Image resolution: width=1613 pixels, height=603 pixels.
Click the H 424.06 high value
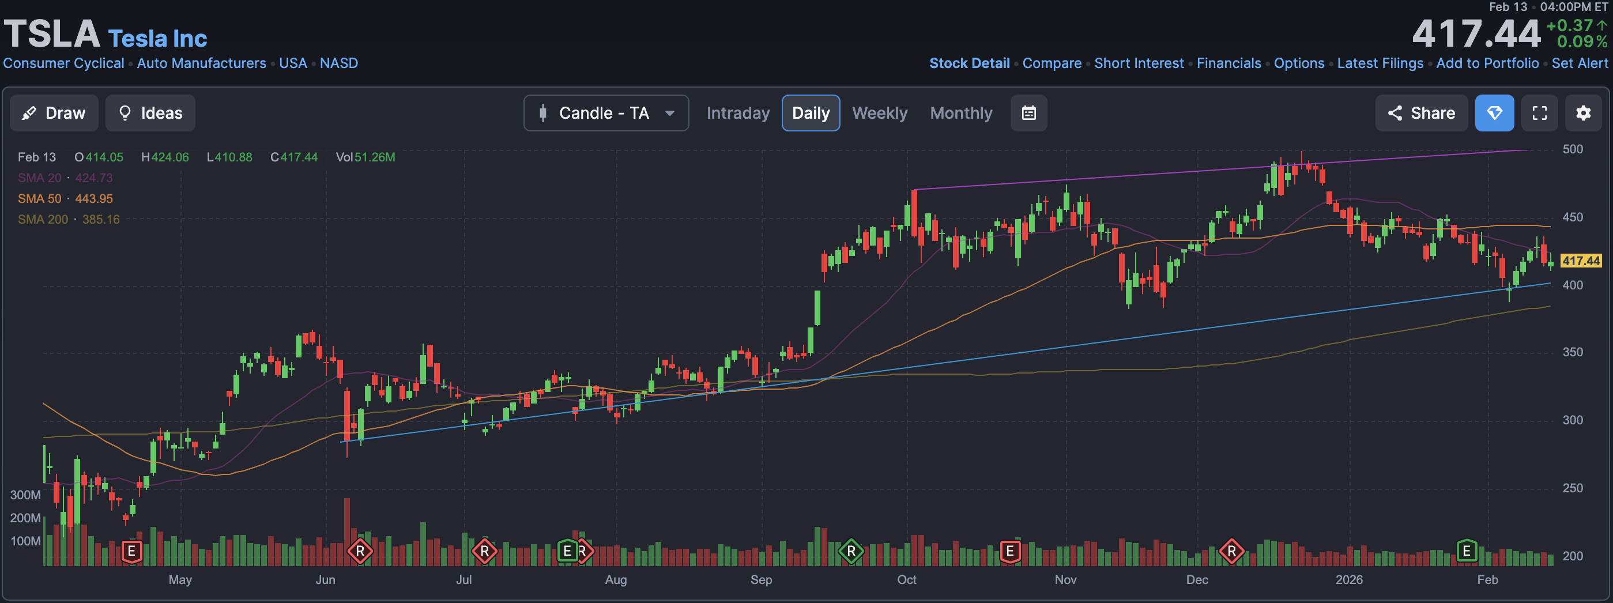(165, 158)
